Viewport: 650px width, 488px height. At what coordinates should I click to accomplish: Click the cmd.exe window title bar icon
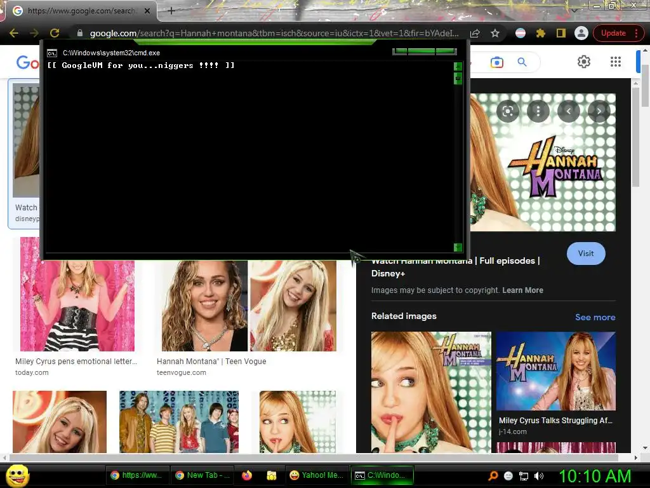[52, 53]
